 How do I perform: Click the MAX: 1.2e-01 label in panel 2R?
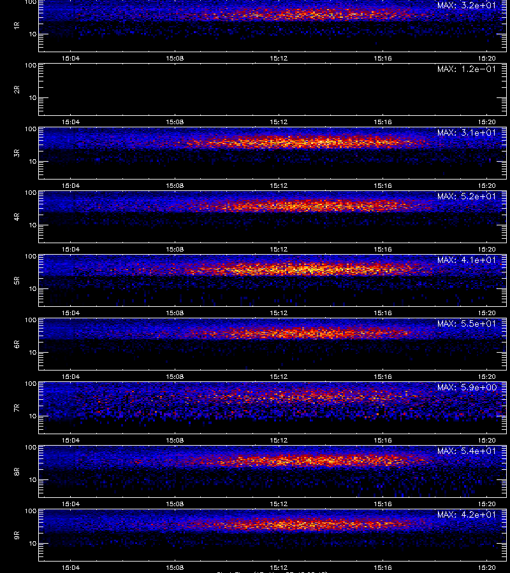[467, 69]
